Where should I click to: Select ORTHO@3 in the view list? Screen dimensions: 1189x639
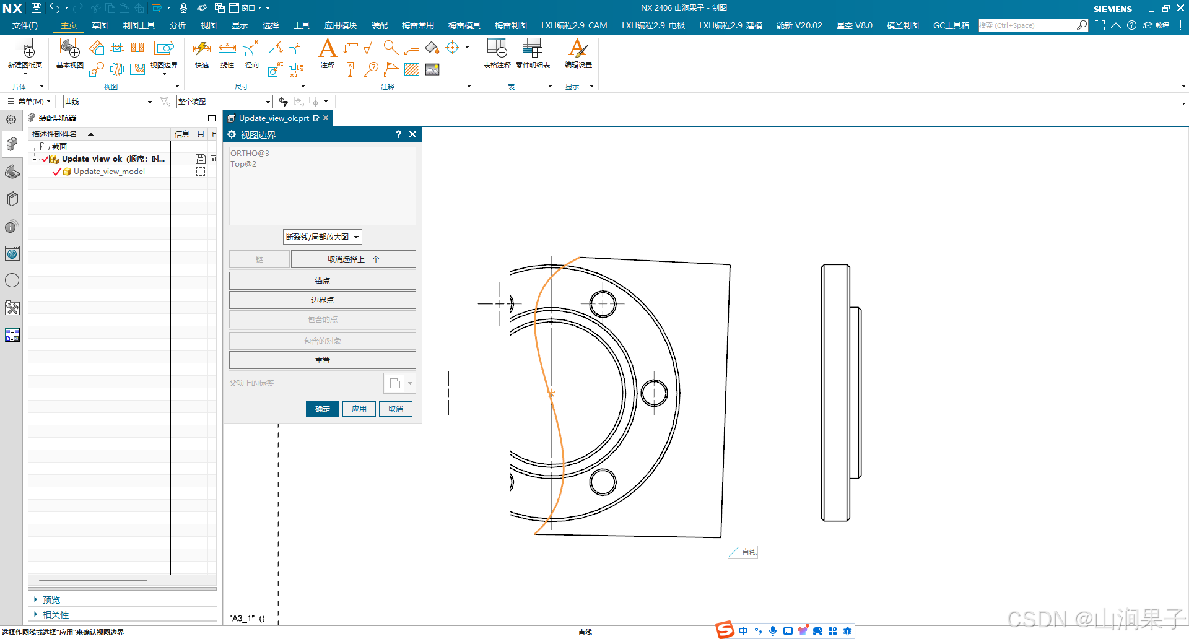250,154
